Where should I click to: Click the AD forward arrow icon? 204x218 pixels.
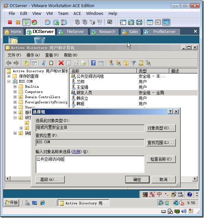tap(16, 63)
